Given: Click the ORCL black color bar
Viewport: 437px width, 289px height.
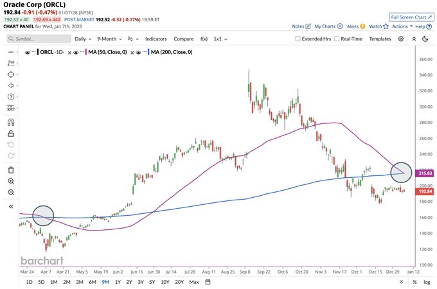Looking at the screenshot, I should pyautogui.click(x=38, y=52).
